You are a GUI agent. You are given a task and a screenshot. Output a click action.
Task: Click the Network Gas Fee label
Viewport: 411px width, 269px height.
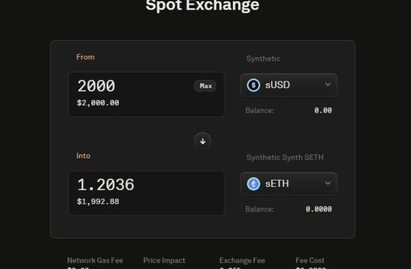tap(95, 261)
